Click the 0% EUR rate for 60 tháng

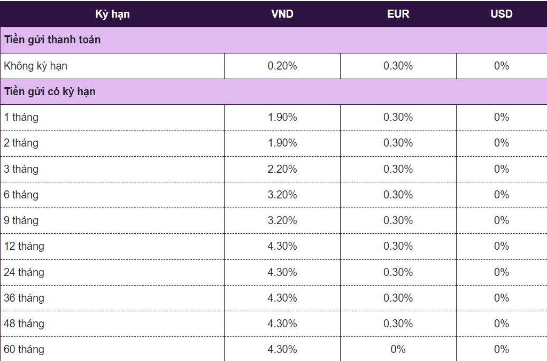click(398, 349)
